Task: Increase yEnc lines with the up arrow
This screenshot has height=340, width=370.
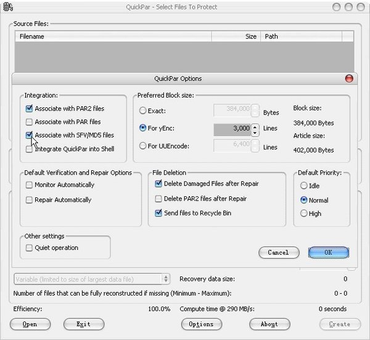Action: pyautogui.click(x=255, y=127)
